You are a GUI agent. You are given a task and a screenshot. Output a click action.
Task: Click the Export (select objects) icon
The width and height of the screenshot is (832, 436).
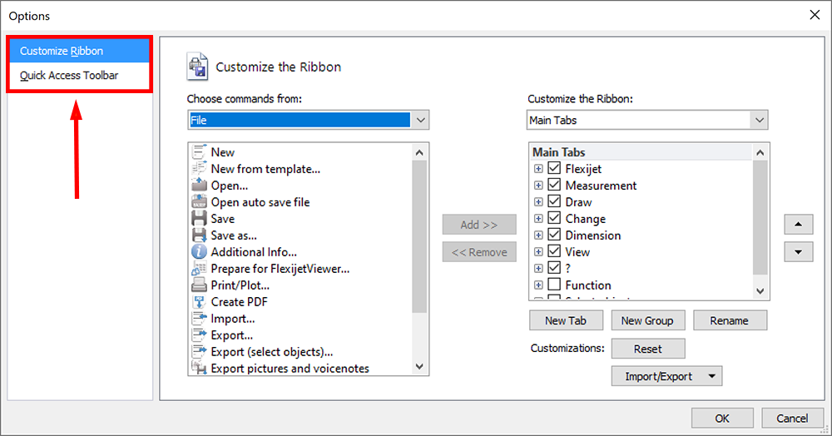click(199, 352)
